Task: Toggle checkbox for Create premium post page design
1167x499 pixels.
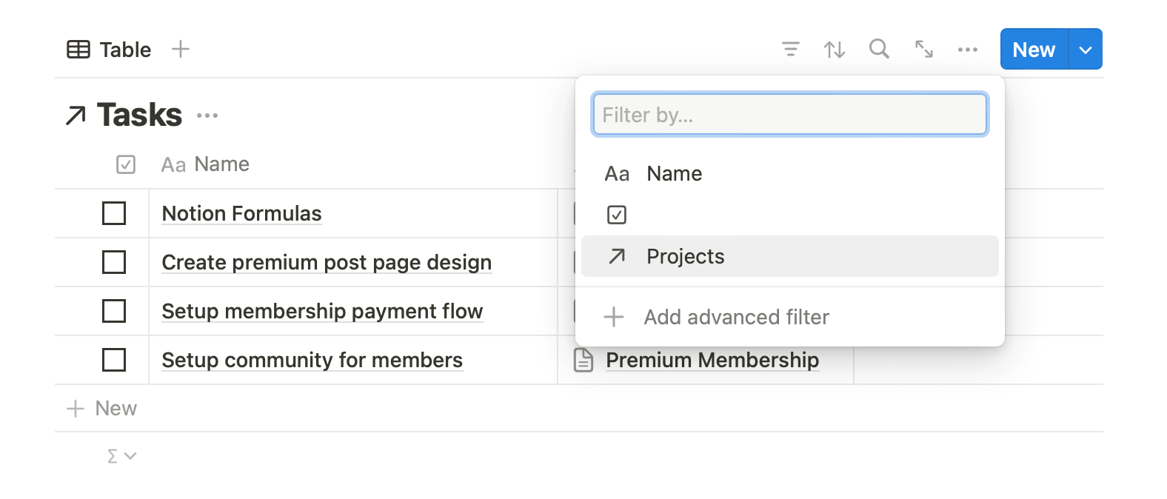Action: [x=114, y=262]
